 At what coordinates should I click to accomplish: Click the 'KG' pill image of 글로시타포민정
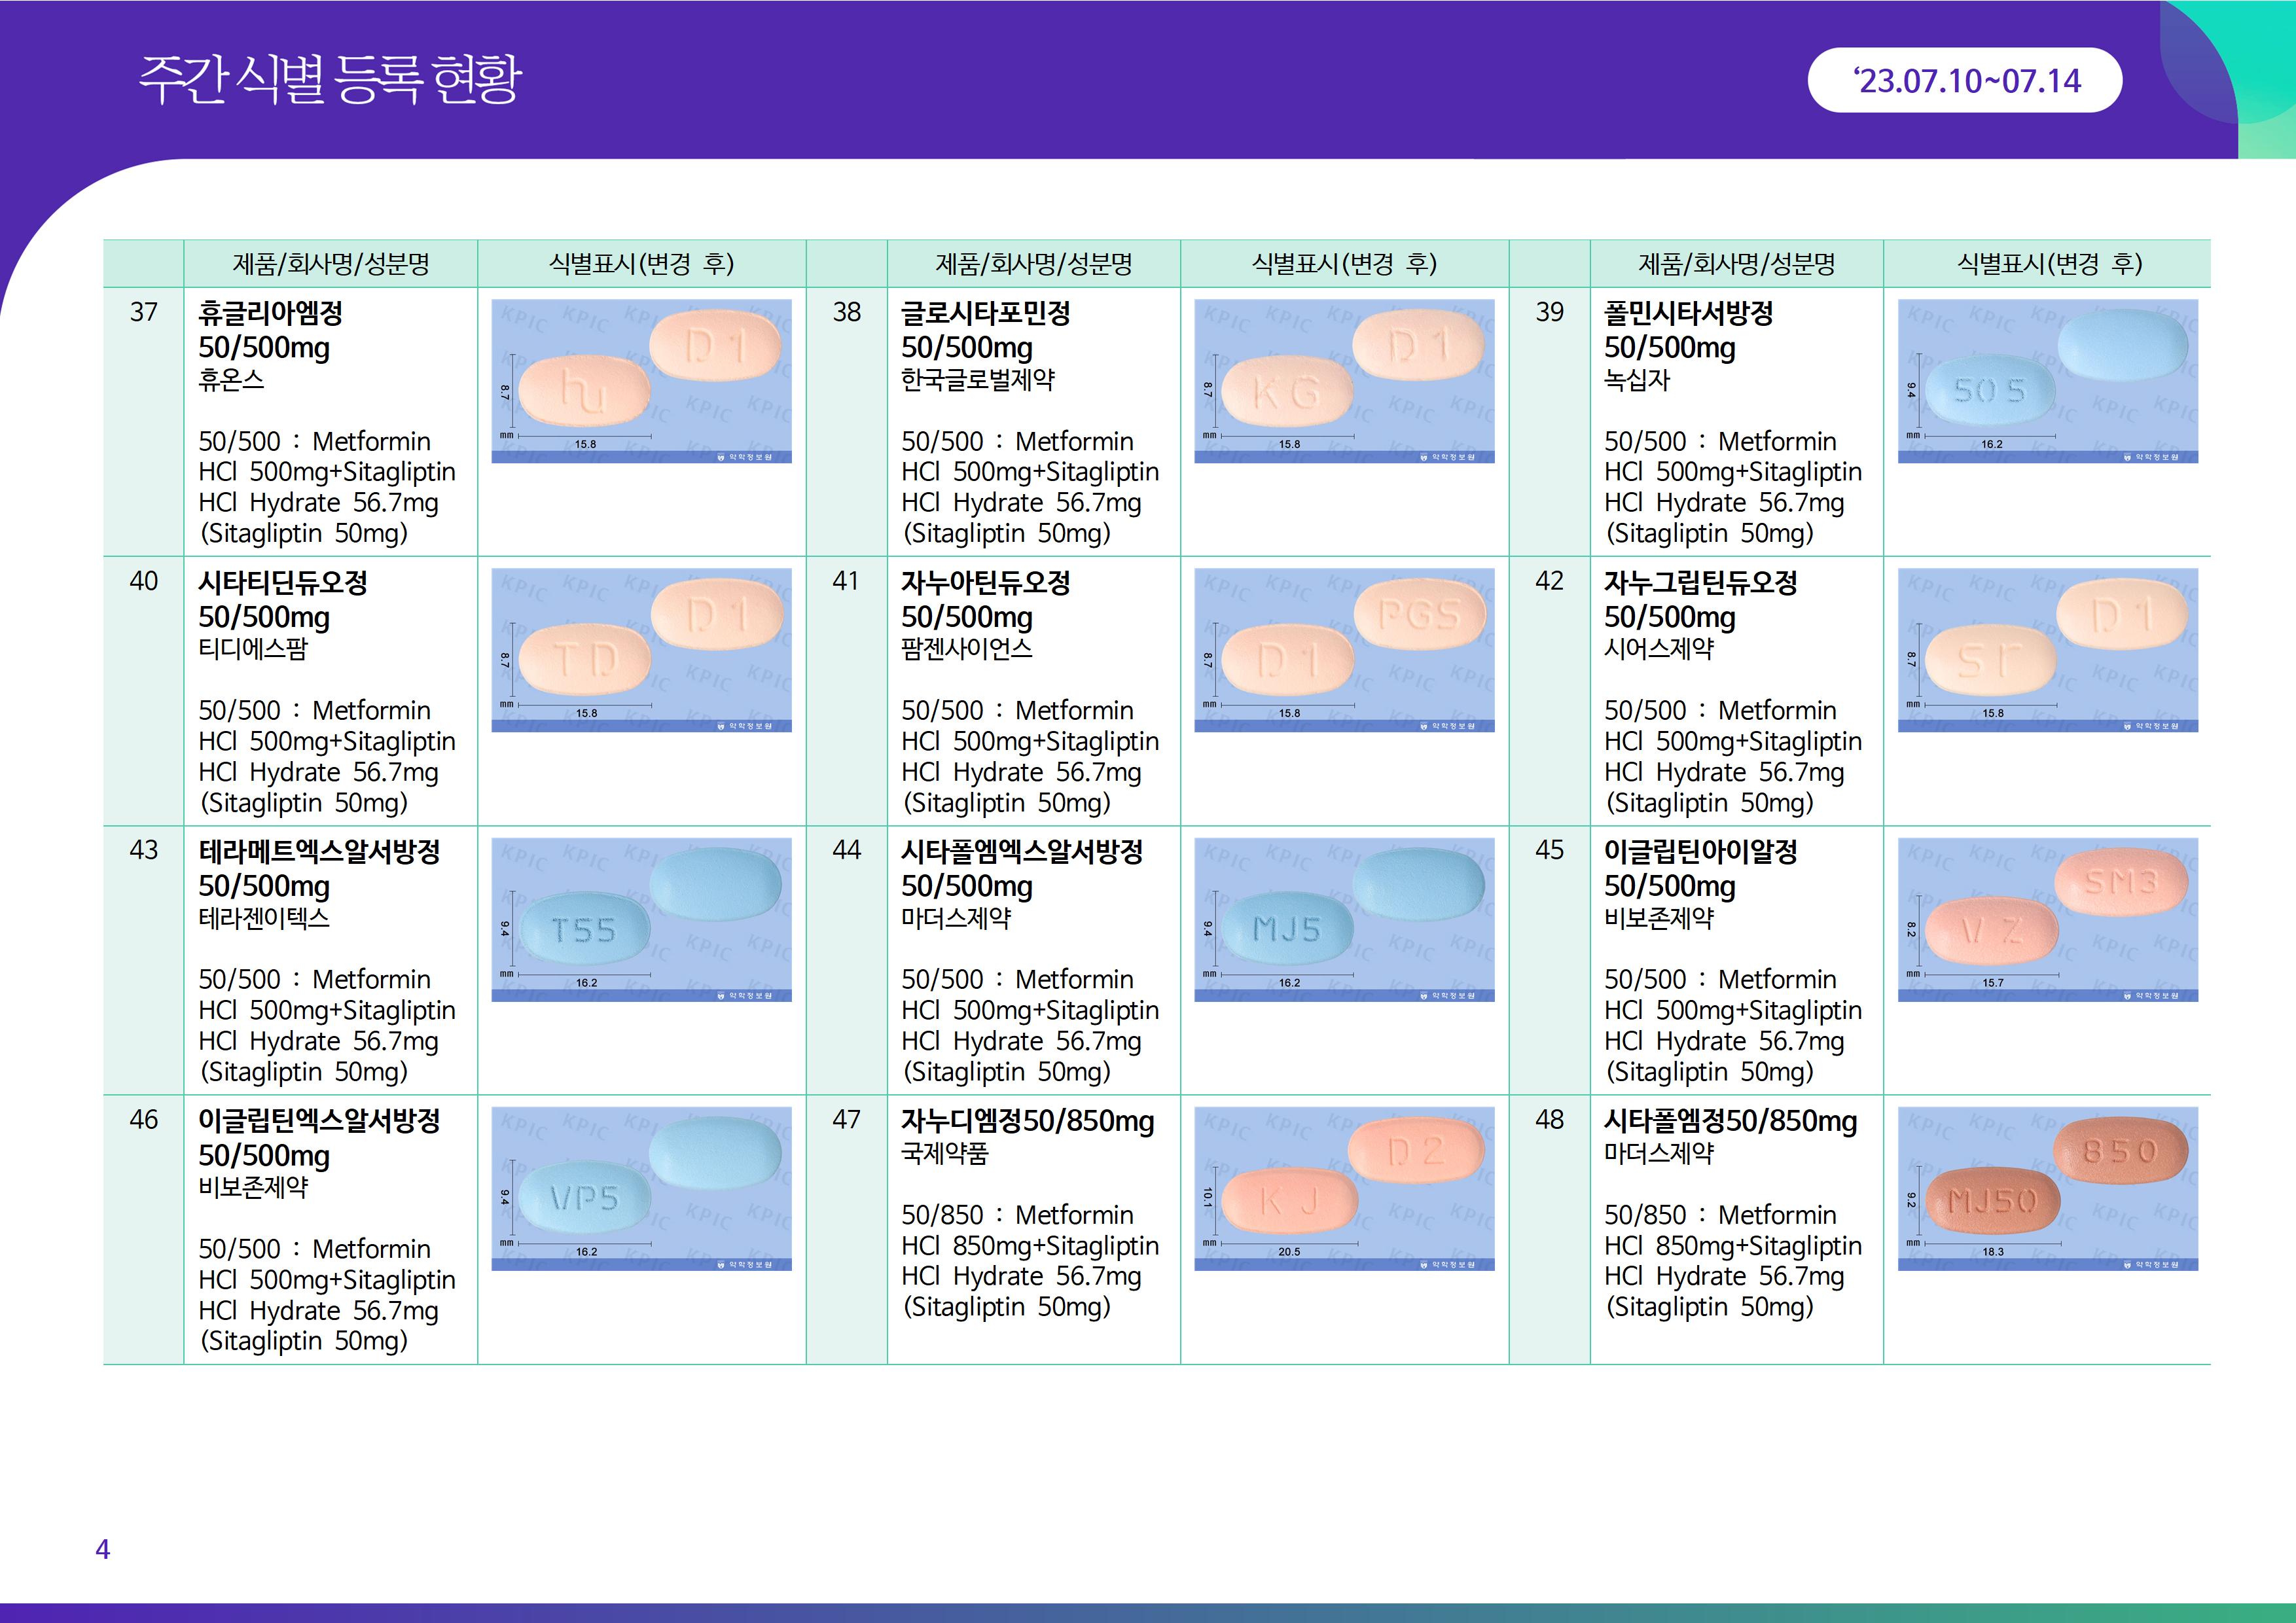point(1344,381)
